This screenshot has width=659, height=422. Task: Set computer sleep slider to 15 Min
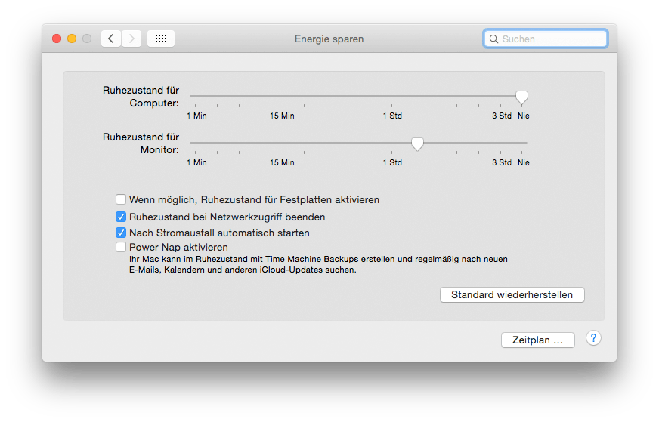click(x=283, y=96)
